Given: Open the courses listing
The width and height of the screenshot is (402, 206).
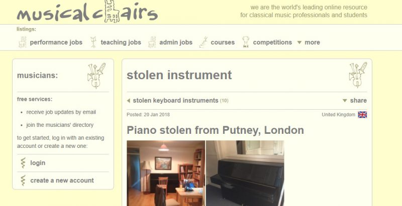Looking at the screenshot, I should tap(223, 43).
